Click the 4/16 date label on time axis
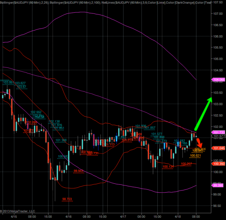The image size is (226, 220). click(x=68, y=217)
